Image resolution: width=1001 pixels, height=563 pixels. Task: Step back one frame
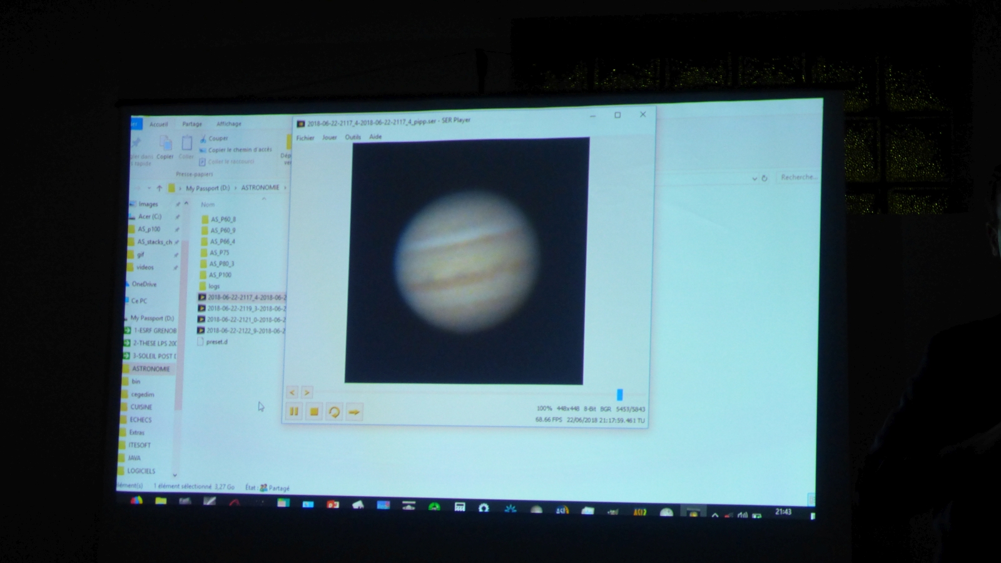292,392
